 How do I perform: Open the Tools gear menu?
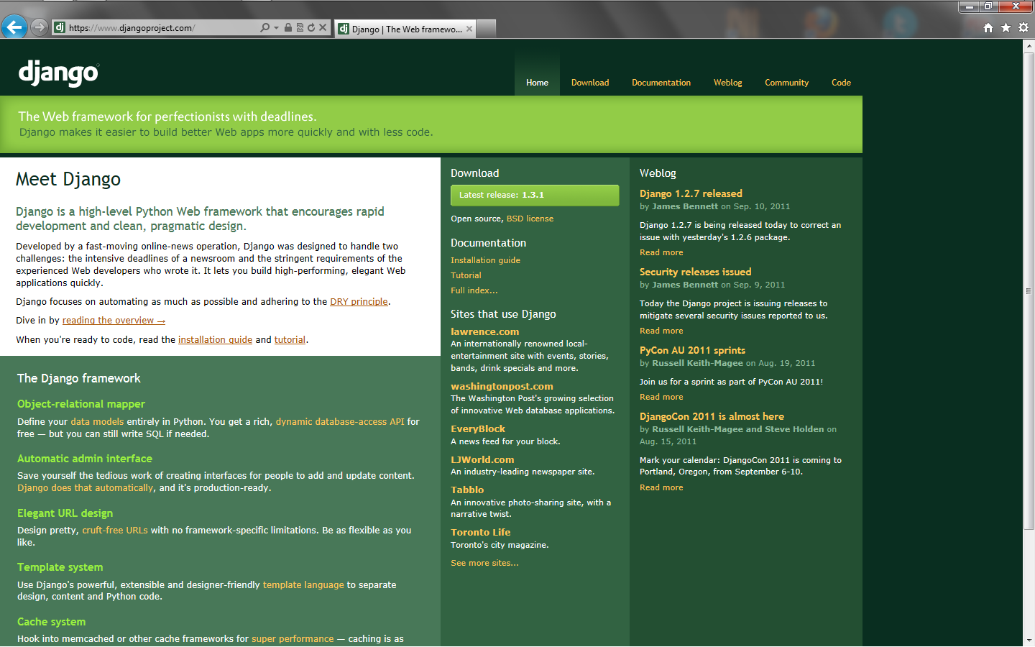click(x=1023, y=27)
